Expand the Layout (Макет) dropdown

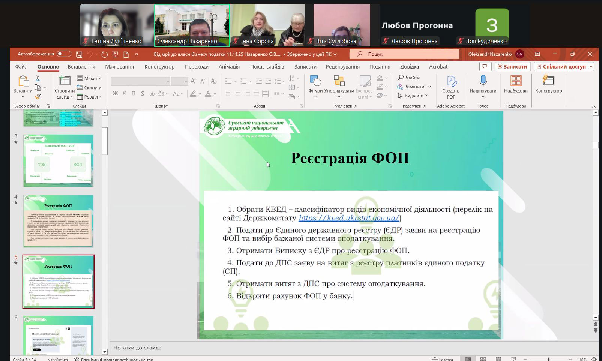tap(89, 78)
